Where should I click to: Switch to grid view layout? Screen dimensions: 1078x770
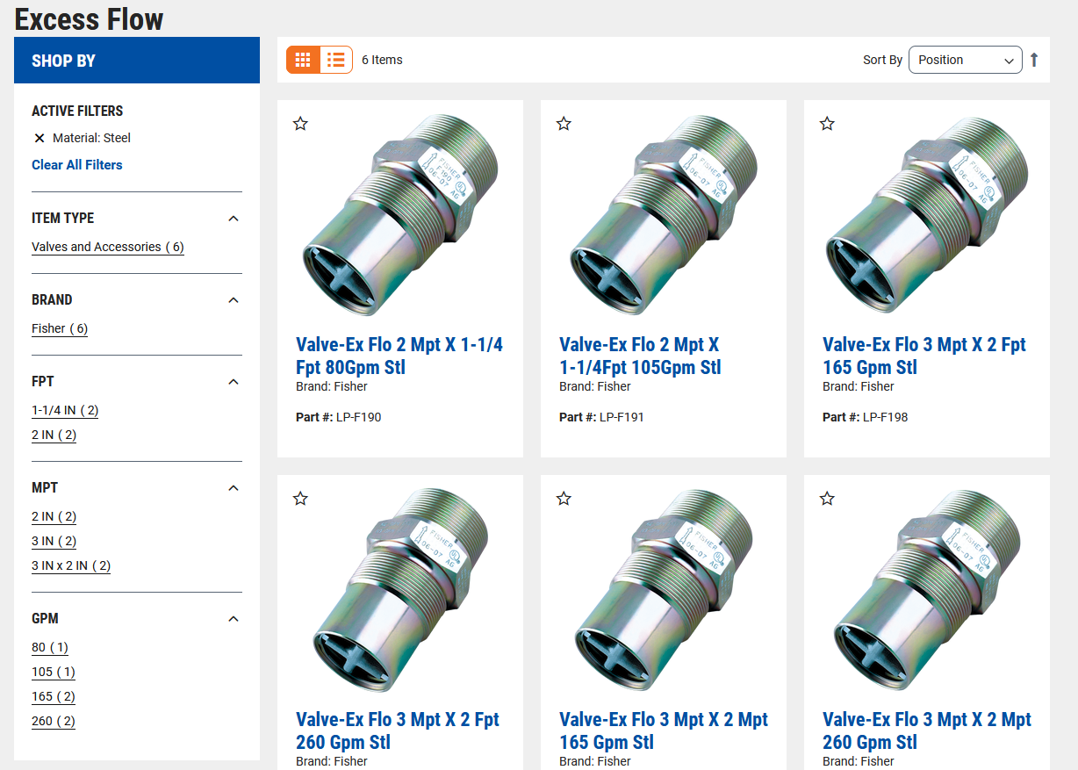coord(303,60)
